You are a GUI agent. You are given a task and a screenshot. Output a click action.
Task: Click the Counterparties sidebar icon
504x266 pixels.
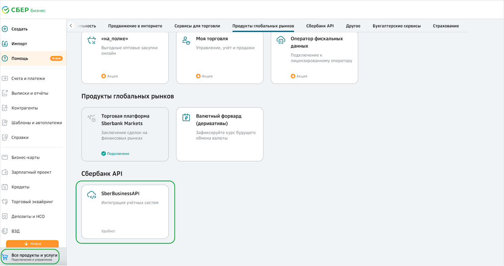pyautogui.click(x=5, y=108)
